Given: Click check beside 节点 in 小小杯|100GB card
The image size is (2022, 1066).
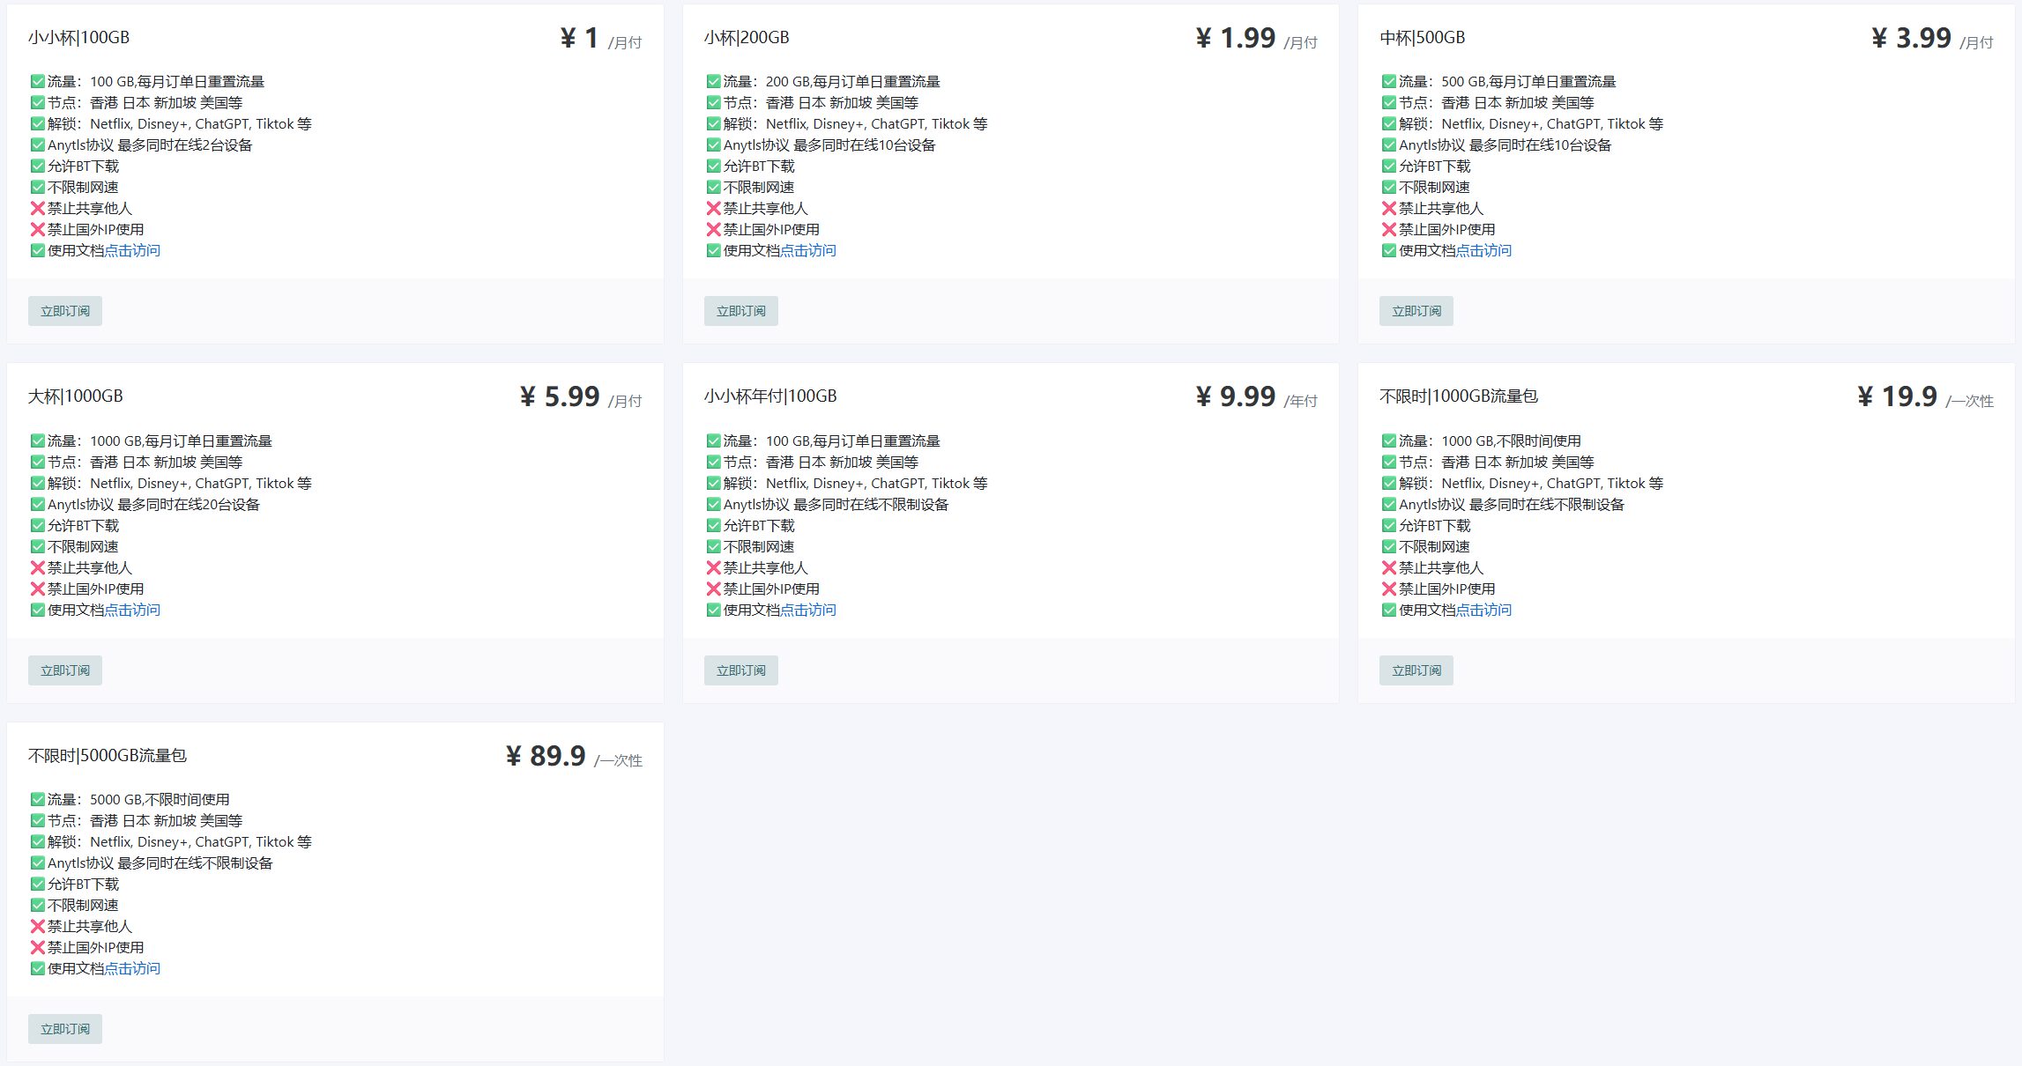Looking at the screenshot, I should tap(37, 103).
